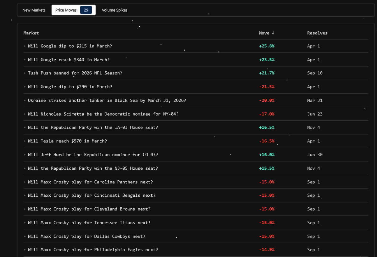Expand the NJ-05 House seat row
Screen dimensions: 377x257
pos(25,168)
